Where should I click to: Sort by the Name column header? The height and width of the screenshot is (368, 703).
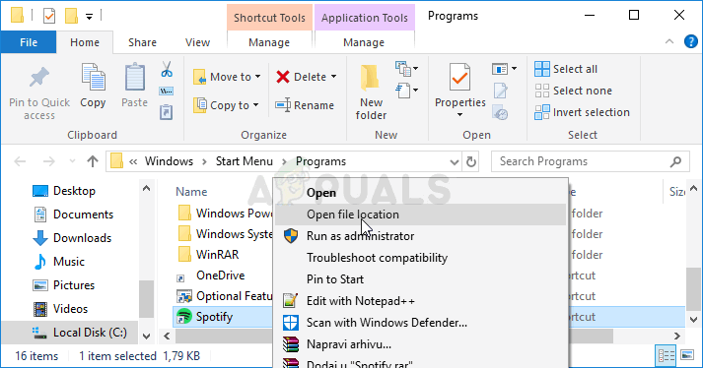(191, 192)
